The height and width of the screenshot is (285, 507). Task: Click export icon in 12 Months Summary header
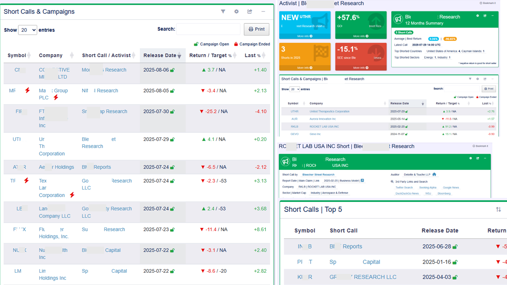tap(485, 16)
